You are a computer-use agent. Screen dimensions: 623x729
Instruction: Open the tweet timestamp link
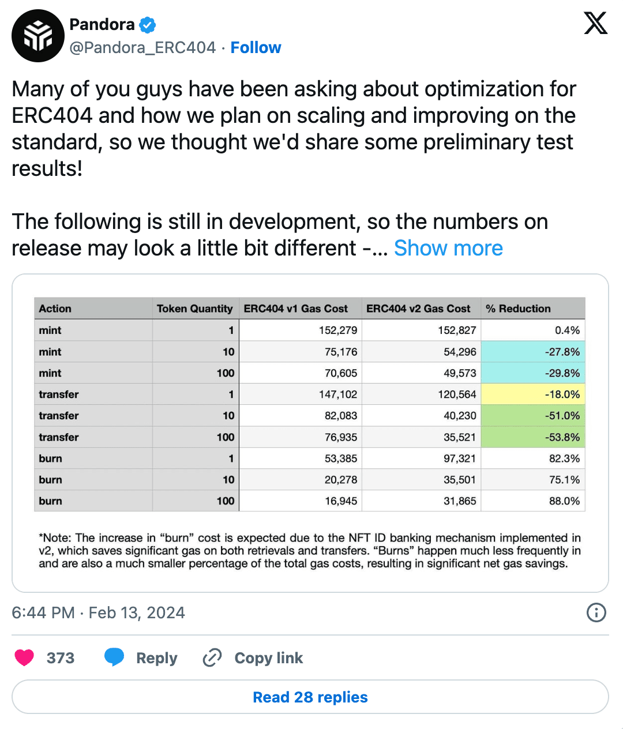coord(98,612)
